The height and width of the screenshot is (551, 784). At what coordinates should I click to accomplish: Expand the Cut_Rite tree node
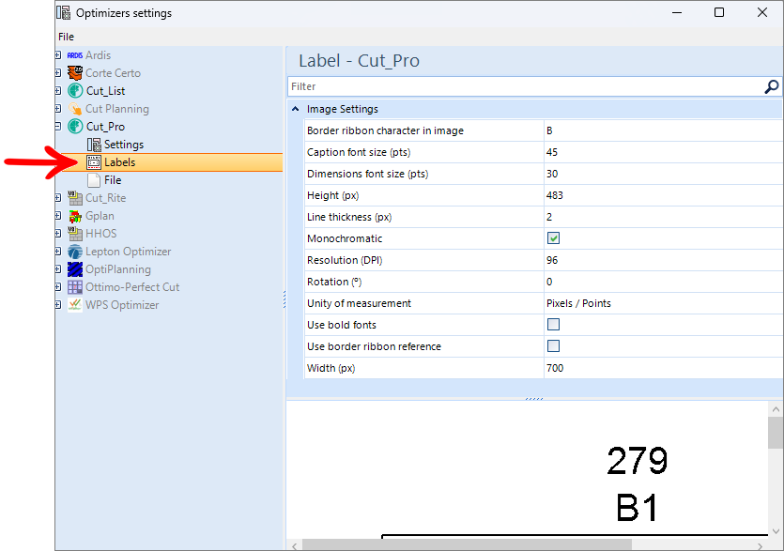(x=58, y=198)
